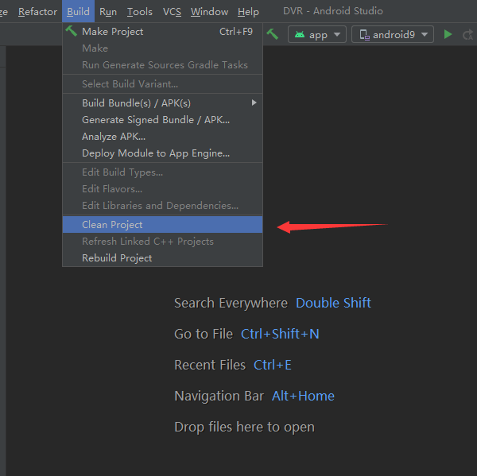Viewport: 477px width, 476px height.
Task: Open the VCS menu
Action: 172,12
